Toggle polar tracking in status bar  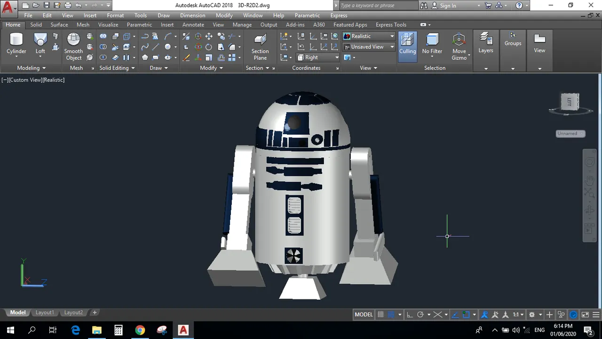click(x=420, y=315)
